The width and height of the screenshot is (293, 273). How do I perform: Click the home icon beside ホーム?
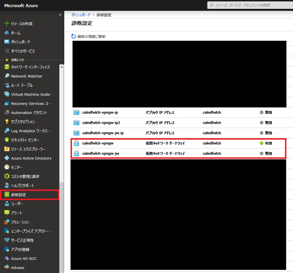(7, 33)
